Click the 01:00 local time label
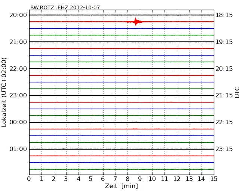The width and height of the screenshot is (243, 194). (18, 149)
